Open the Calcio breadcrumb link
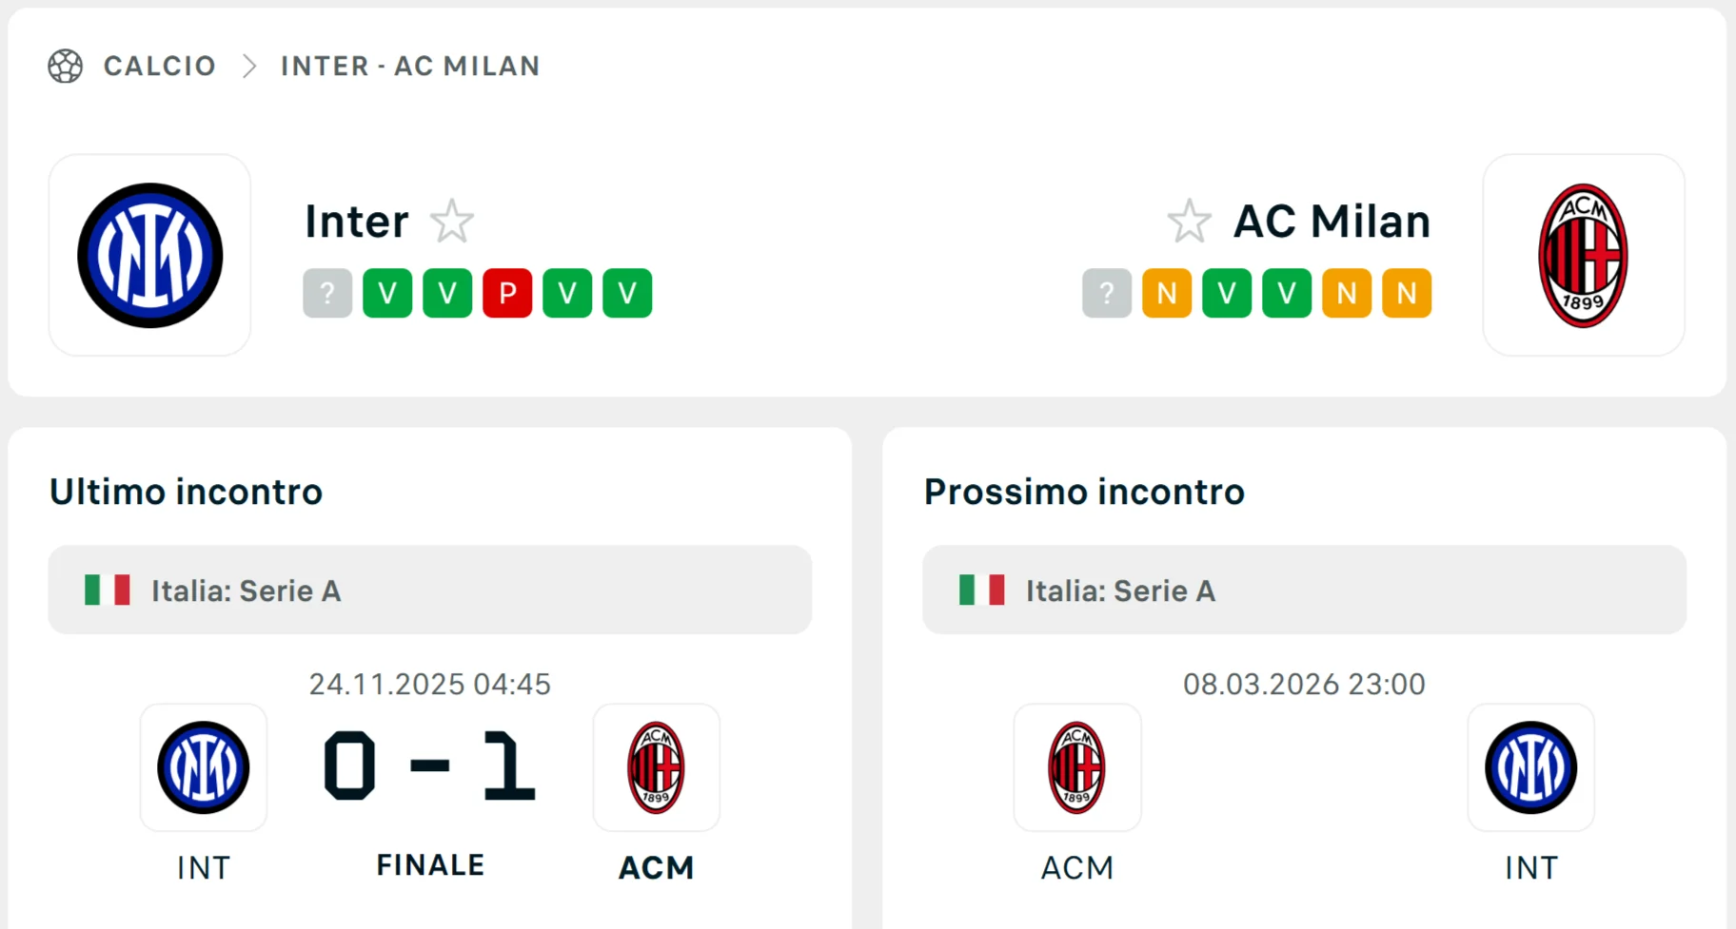This screenshot has width=1736, height=929. click(x=160, y=66)
